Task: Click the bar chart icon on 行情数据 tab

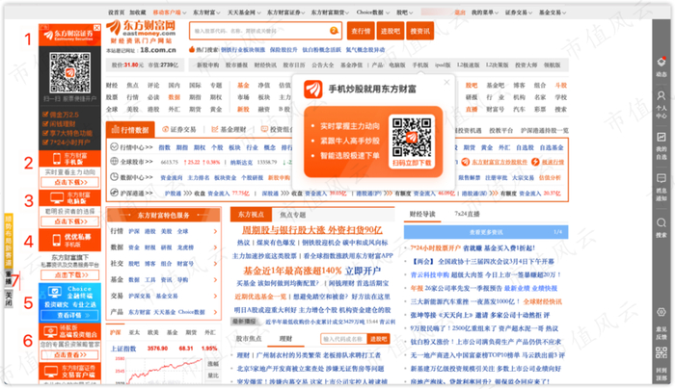Action: (x=115, y=129)
